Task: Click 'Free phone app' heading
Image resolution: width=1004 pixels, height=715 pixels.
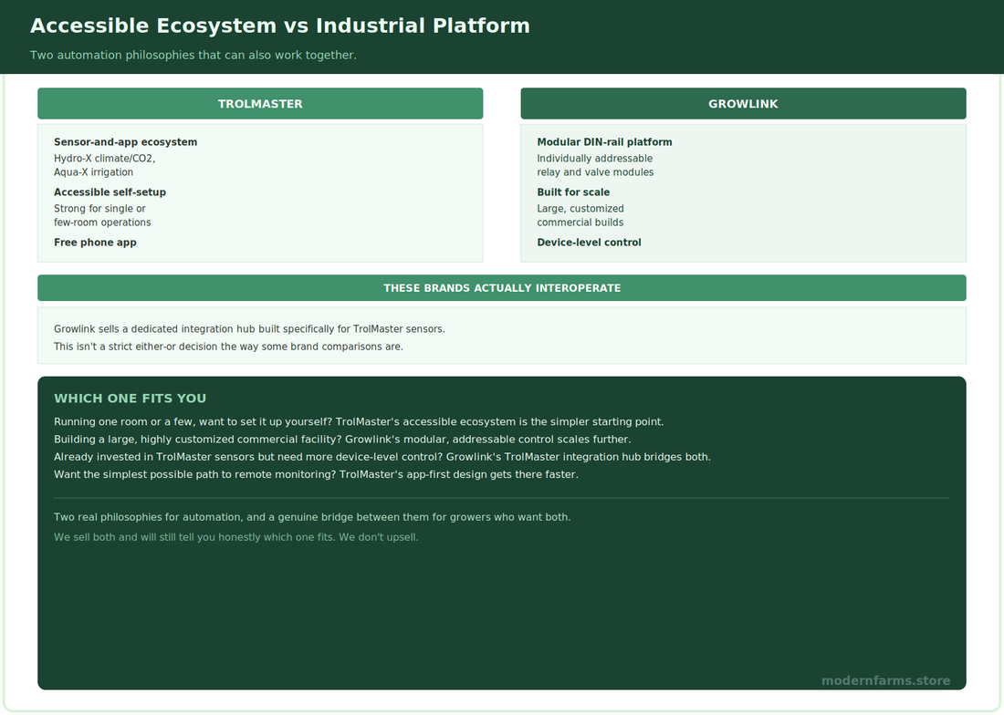Action: tap(95, 243)
